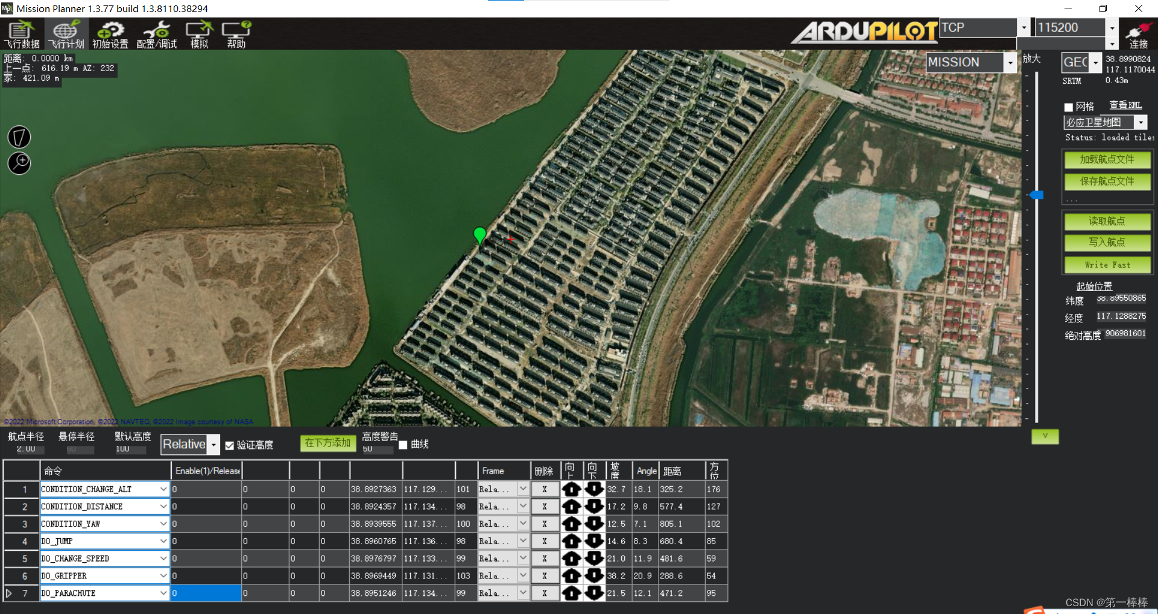
Task: Toggle the 验证高度 verify height checkbox
Action: click(229, 446)
